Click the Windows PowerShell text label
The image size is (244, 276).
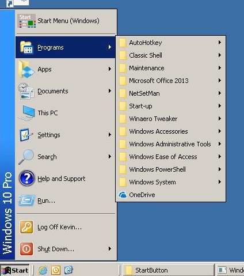158,169
